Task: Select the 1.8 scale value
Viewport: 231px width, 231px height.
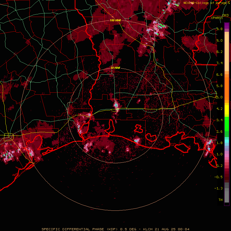Action: pyautogui.click(x=219, y=143)
